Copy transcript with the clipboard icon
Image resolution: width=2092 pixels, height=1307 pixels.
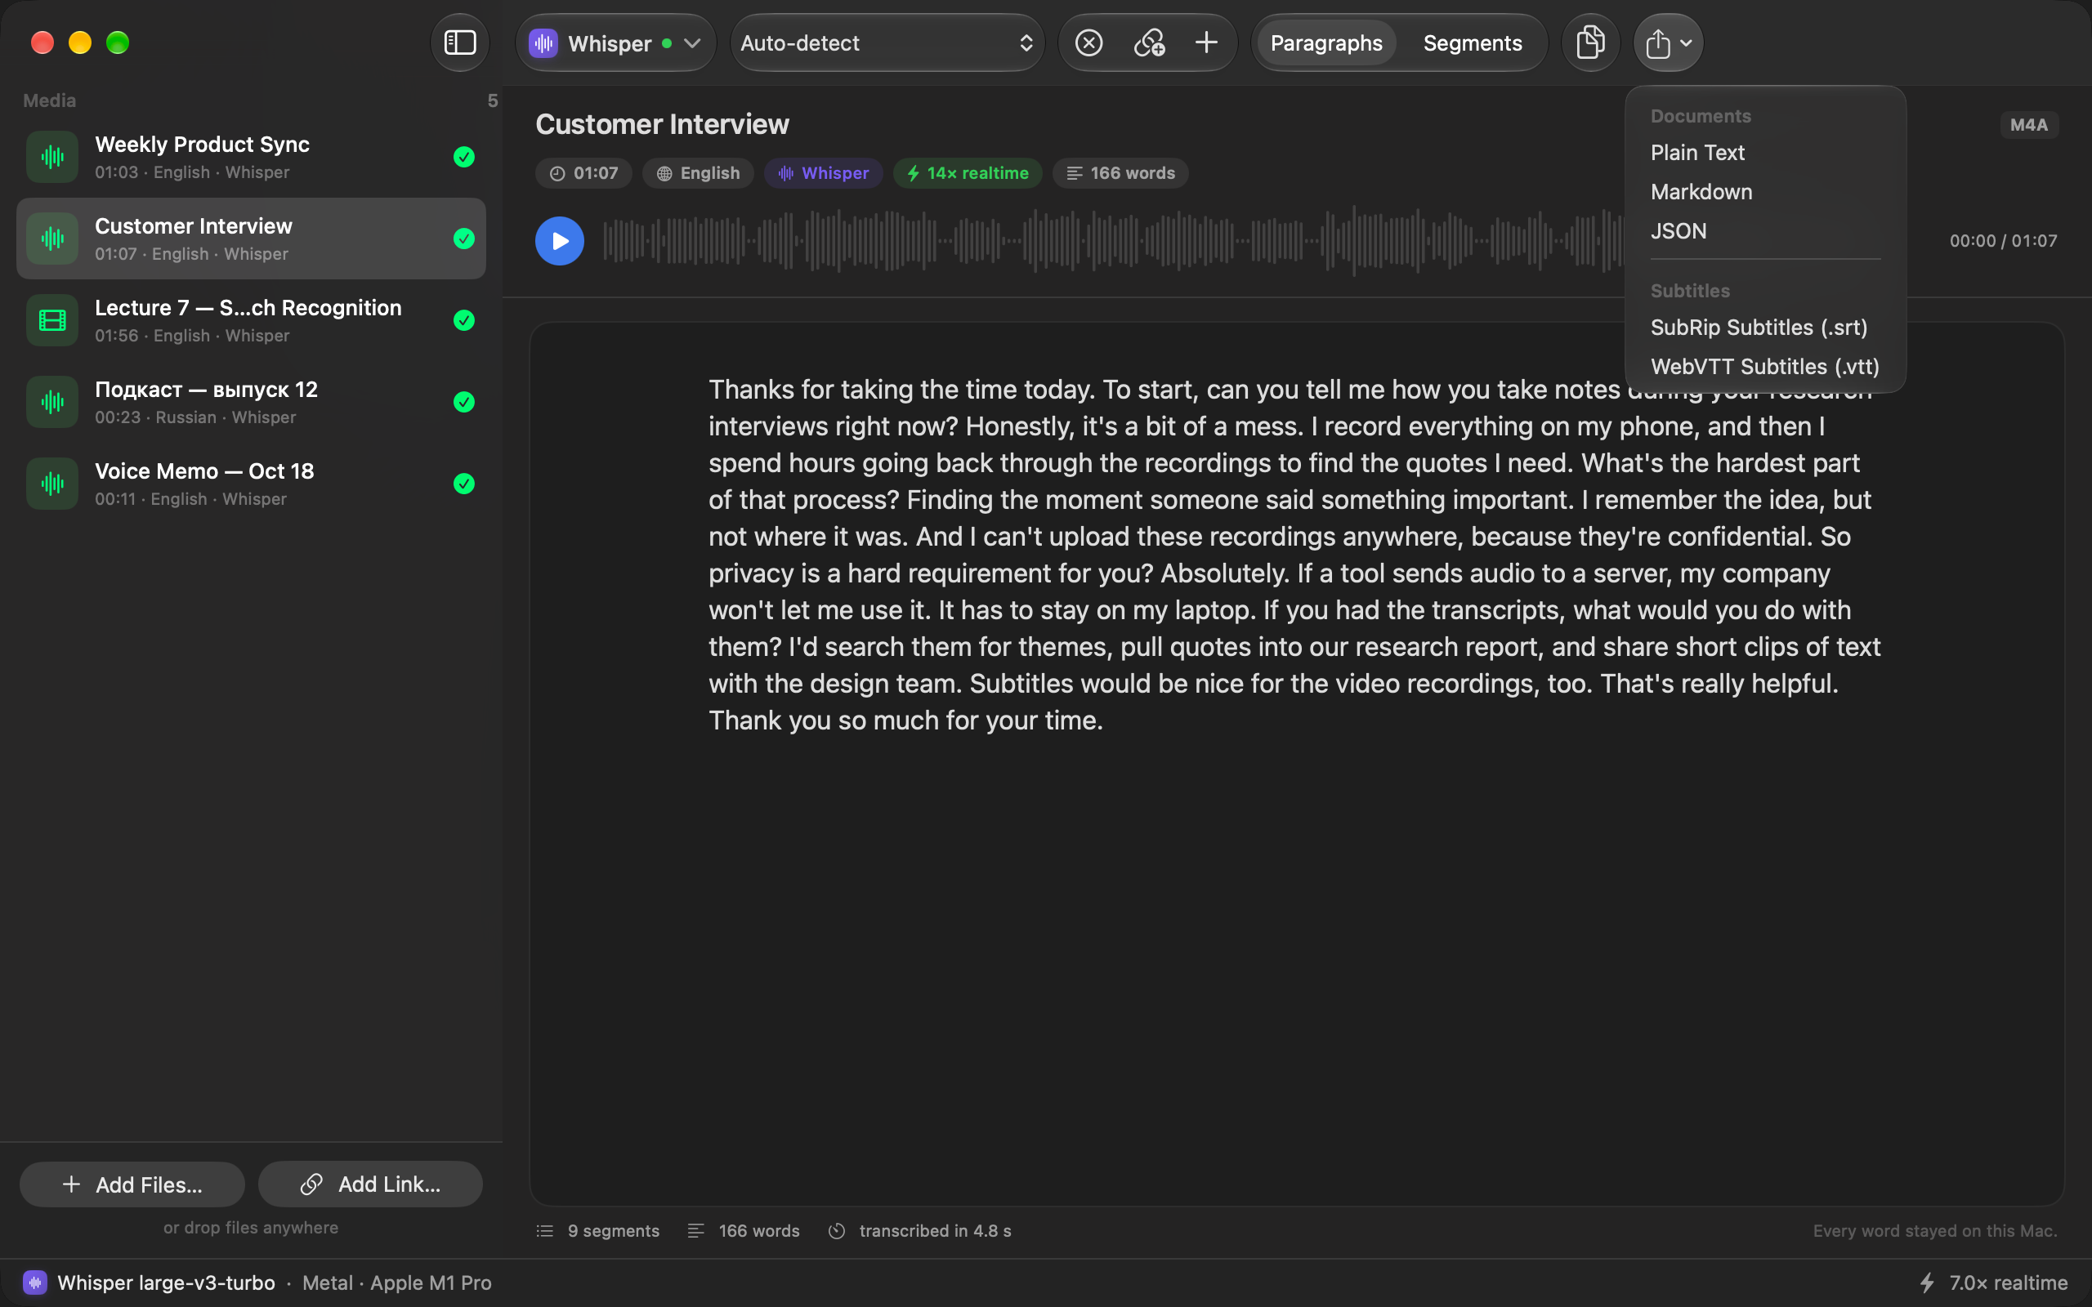click(x=1589, y=42)
